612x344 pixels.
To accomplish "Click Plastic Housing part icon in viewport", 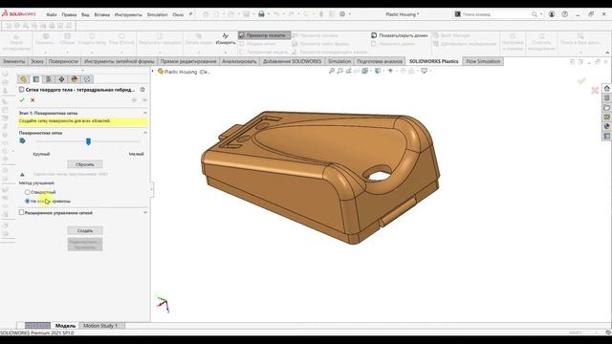I will coord(161,72).
